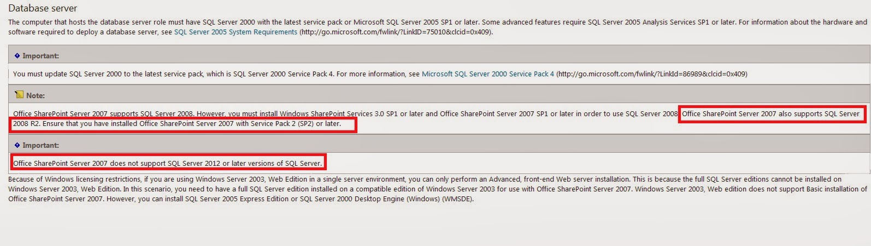The width and height of the screenshot is (871, 246).
Task: Click the text 'SQL Server 2005 Express Edition'
Action: click(x=237, y=199)
